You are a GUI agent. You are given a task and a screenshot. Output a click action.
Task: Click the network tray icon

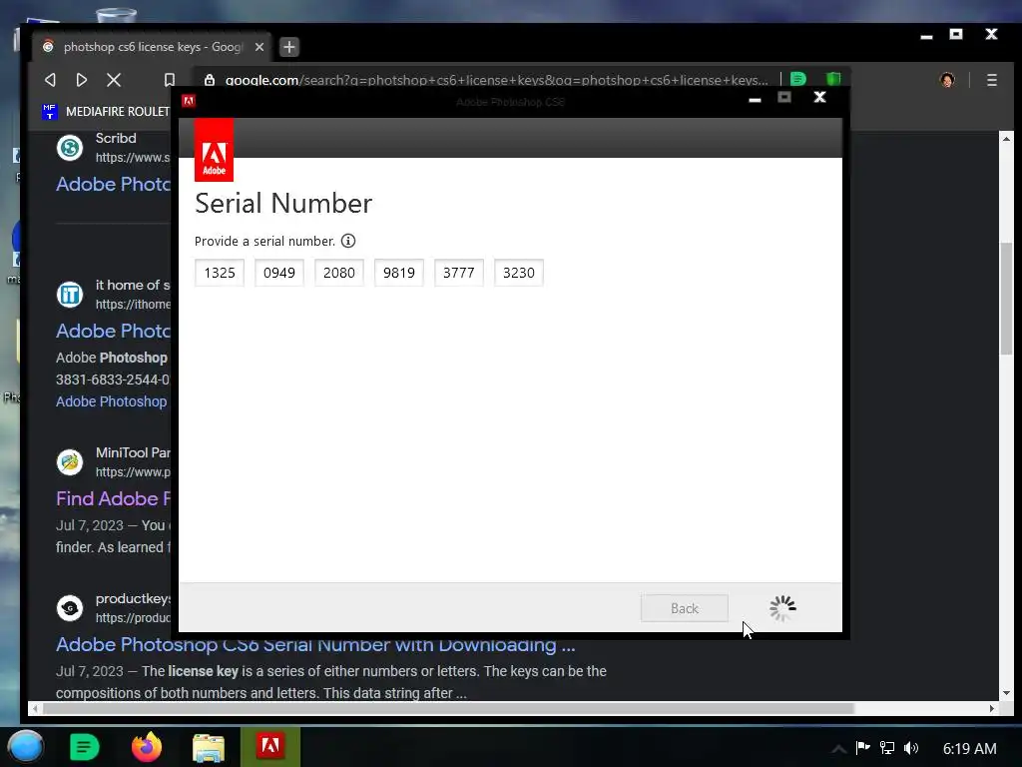(x=887, y=748)
